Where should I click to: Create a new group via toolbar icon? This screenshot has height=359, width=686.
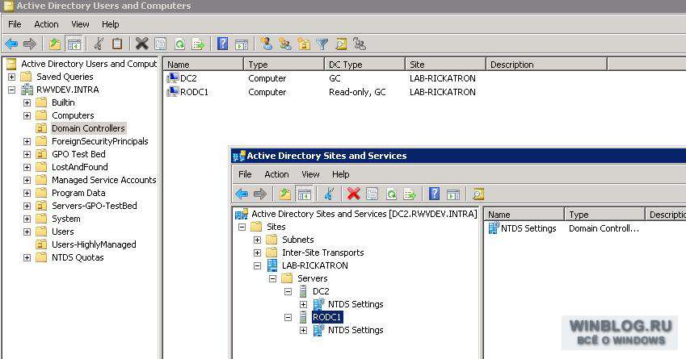pos(285,44)
